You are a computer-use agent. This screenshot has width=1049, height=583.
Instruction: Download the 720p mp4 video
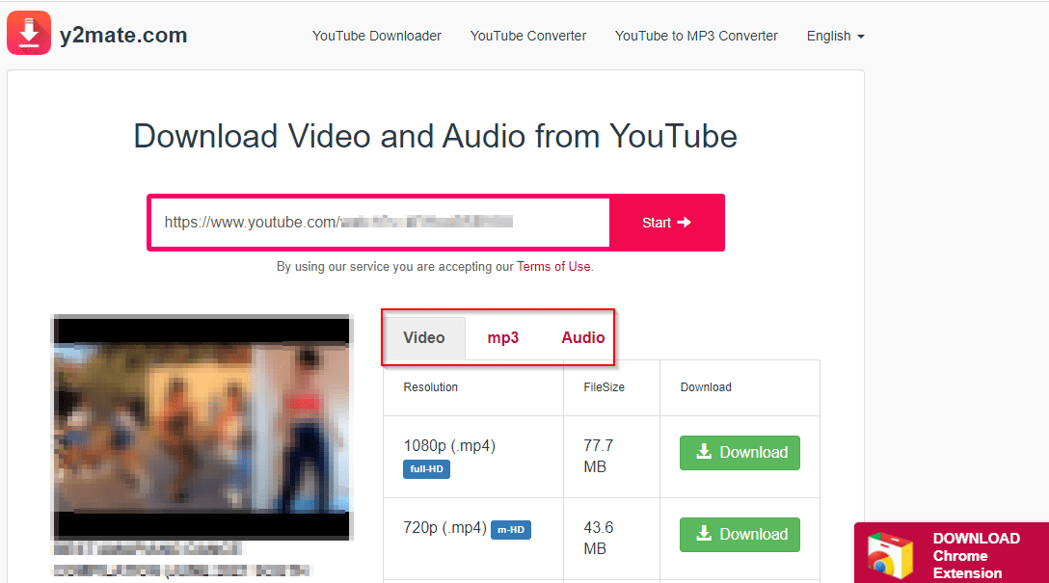(x=740, y=535)
